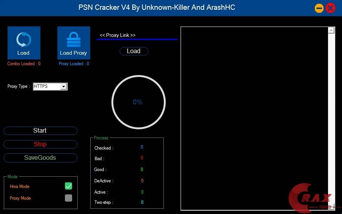The width and height of the screenshot is (342, 214).
Task: Click the "Checked :" label
Action: [x=103, y=148]
